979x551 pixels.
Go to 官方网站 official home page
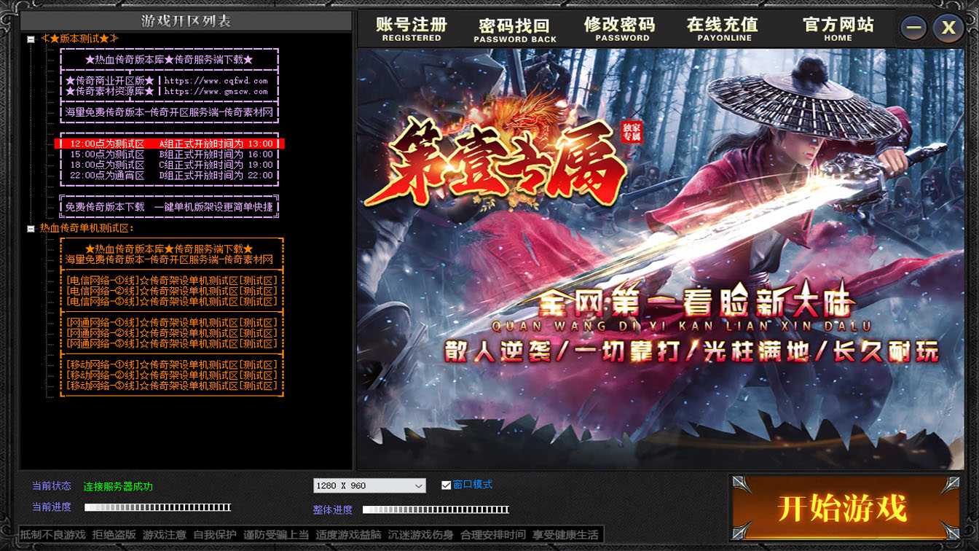[838, 29]
